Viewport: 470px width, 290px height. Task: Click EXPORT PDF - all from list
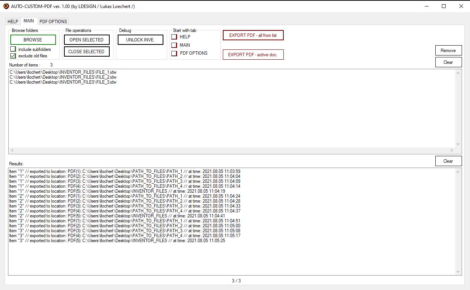click(253, 35)
